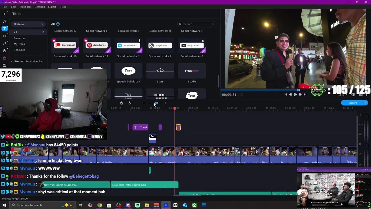The width and height of the screenshot is (371, 209).
Task: Open Google Chrome from the taskbar
Action: [100, 205]
